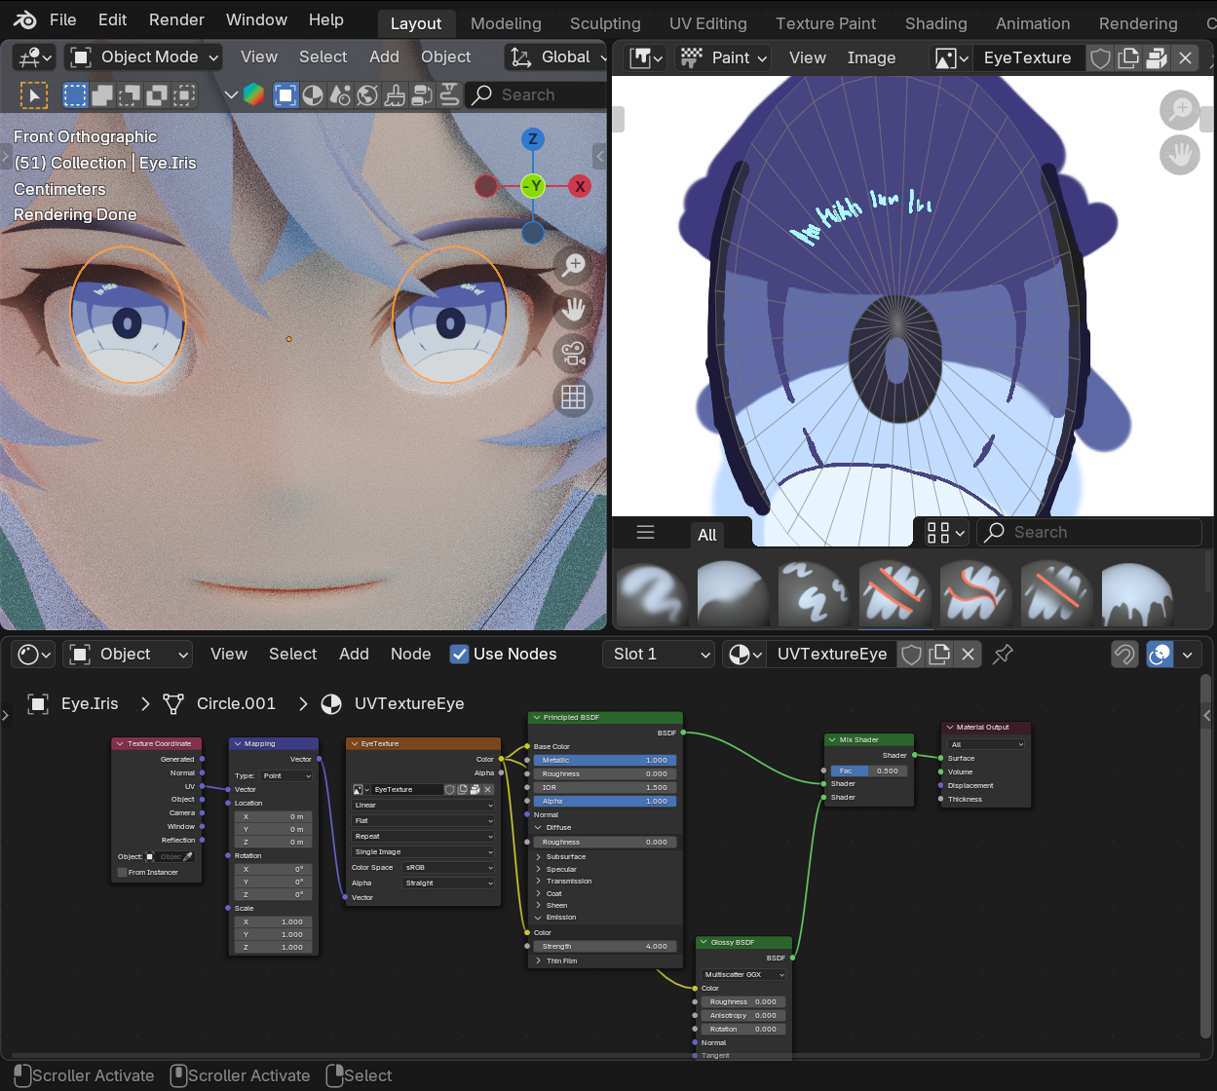Open Mapping node Type Point dropdown
Viewport: 1217px width, 1091px height.
pyautogui.click(x=286, y=776)
